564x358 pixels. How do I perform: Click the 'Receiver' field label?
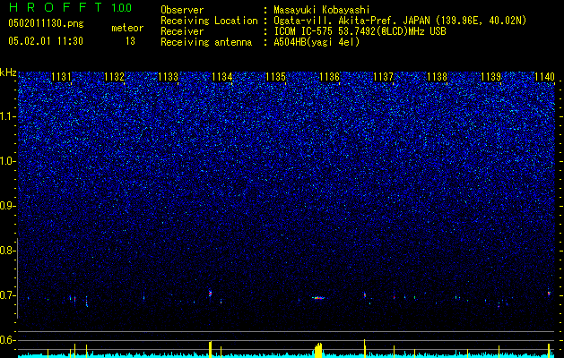point(182,31)
